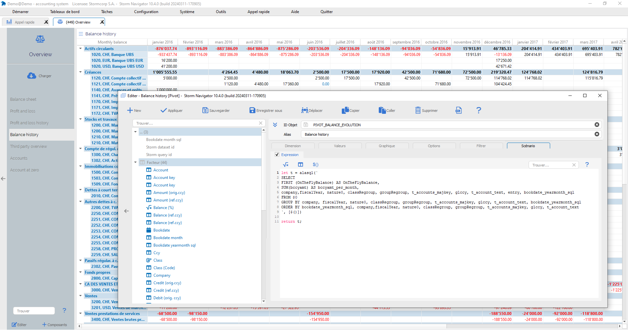
Task: Collapse the Ventes prestations de services group
Action: coord(80,313)
